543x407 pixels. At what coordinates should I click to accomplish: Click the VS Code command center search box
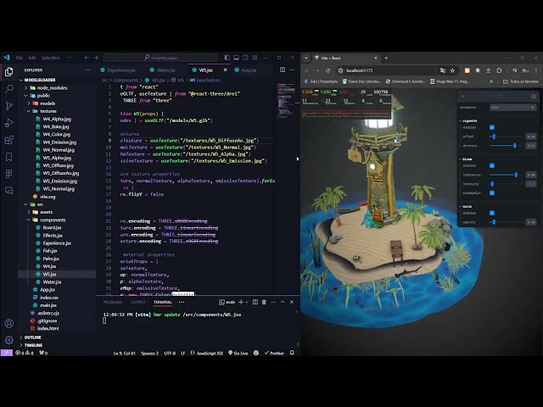[x=160, y=58]
